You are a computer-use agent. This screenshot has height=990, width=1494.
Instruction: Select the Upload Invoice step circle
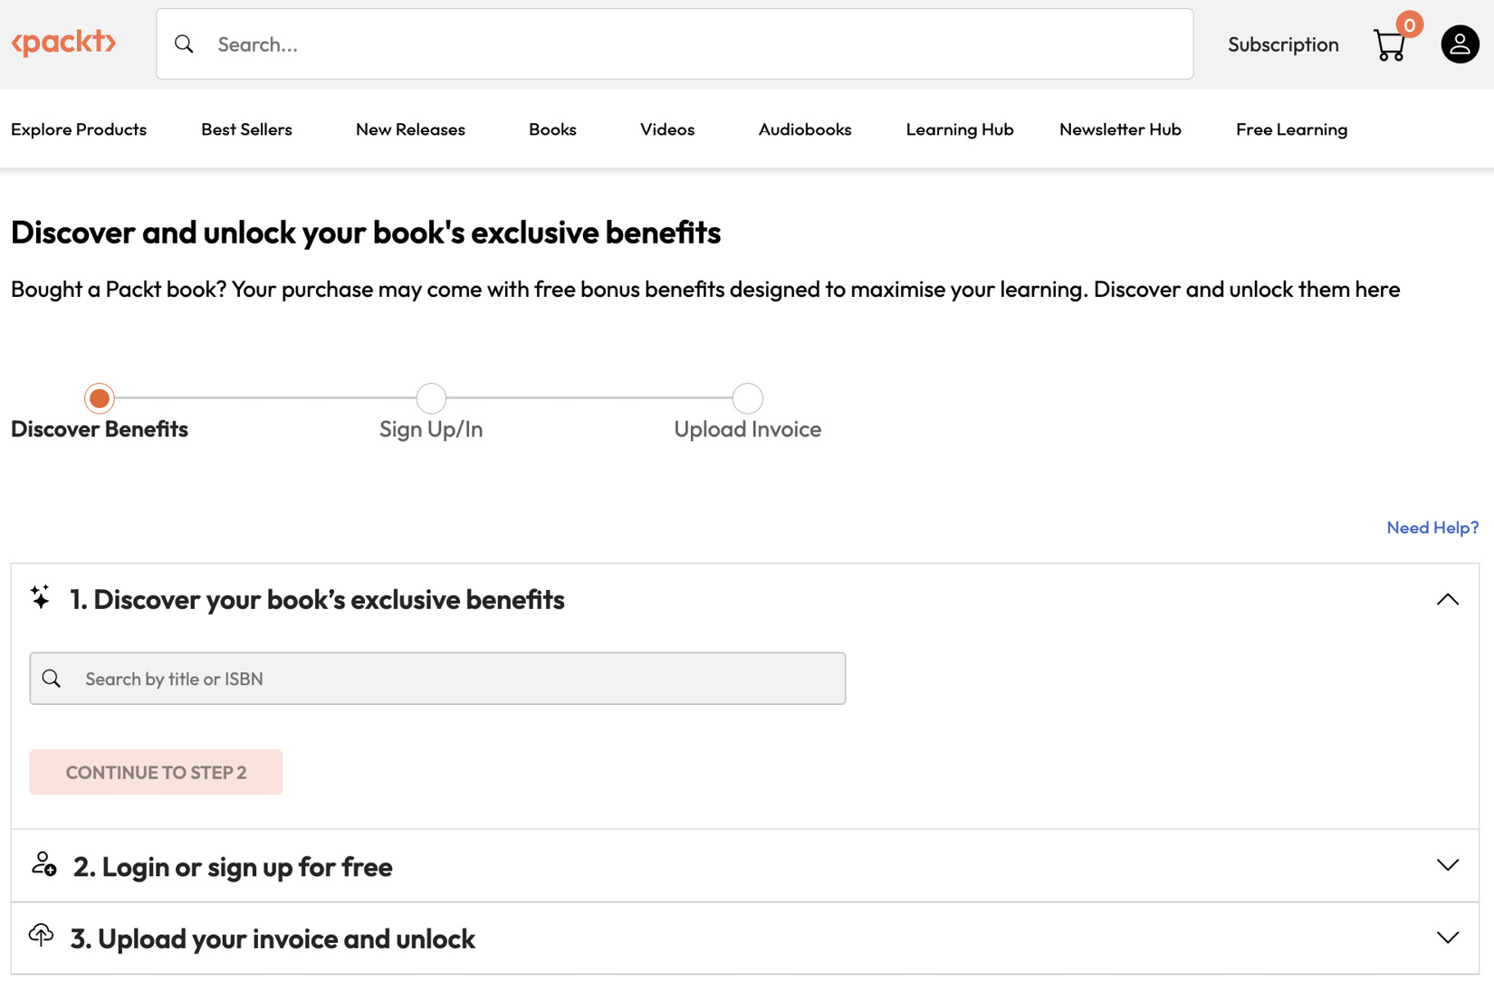tap(747, 398)
